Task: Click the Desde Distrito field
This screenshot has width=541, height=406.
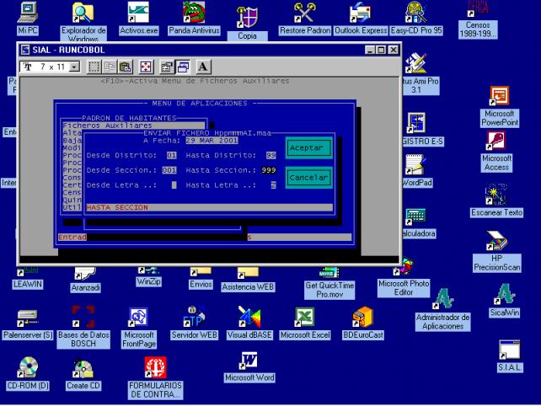Action: click(x=172, y=155)
